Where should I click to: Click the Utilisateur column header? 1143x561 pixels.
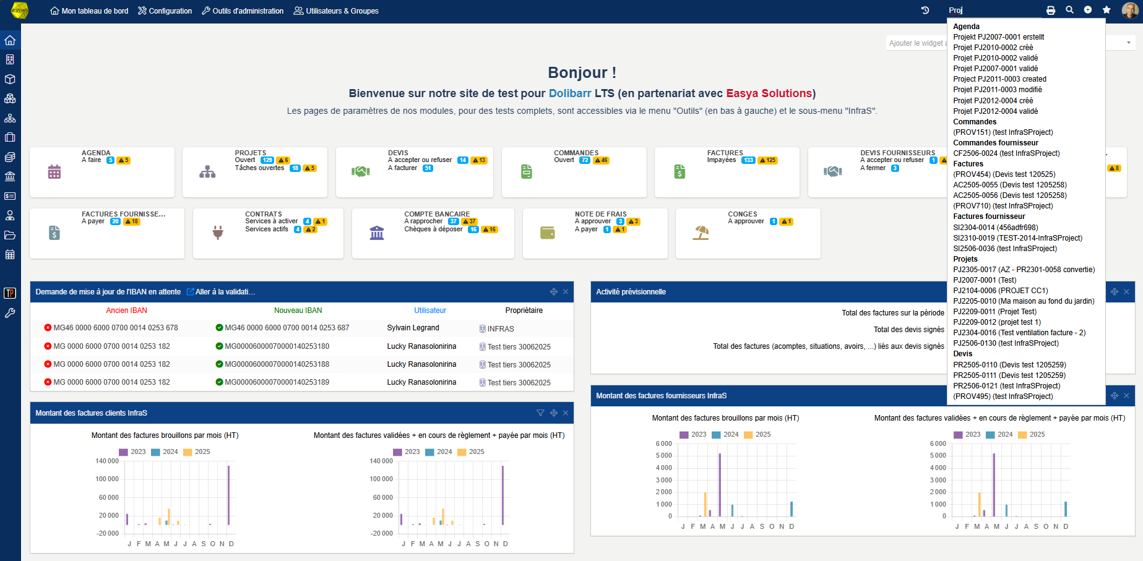click(430, 310)
